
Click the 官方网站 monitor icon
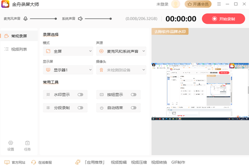click(7, 162)
